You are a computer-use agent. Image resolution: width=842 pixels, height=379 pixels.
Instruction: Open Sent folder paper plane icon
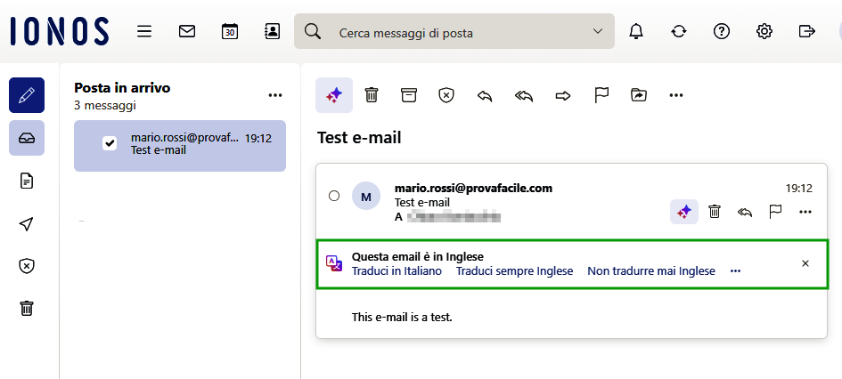click(x=27, y=223)
